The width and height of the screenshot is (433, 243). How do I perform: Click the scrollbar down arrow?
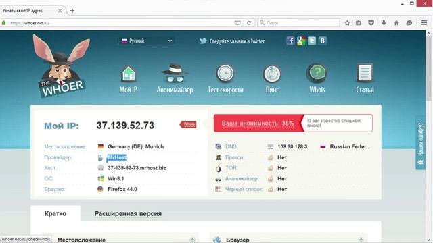(428, 240)
